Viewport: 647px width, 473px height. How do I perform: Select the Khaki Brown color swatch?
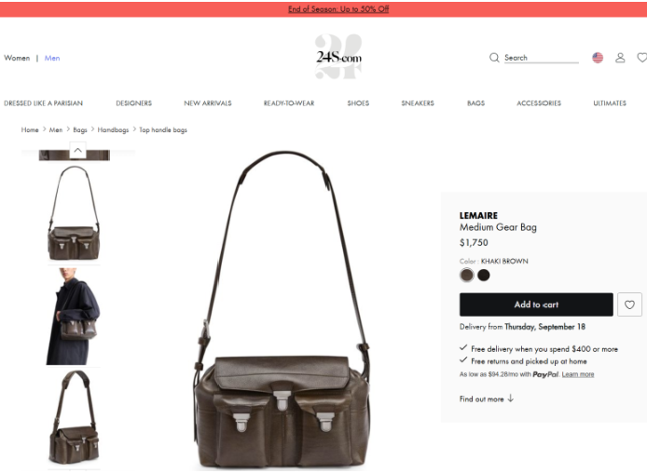467,275
